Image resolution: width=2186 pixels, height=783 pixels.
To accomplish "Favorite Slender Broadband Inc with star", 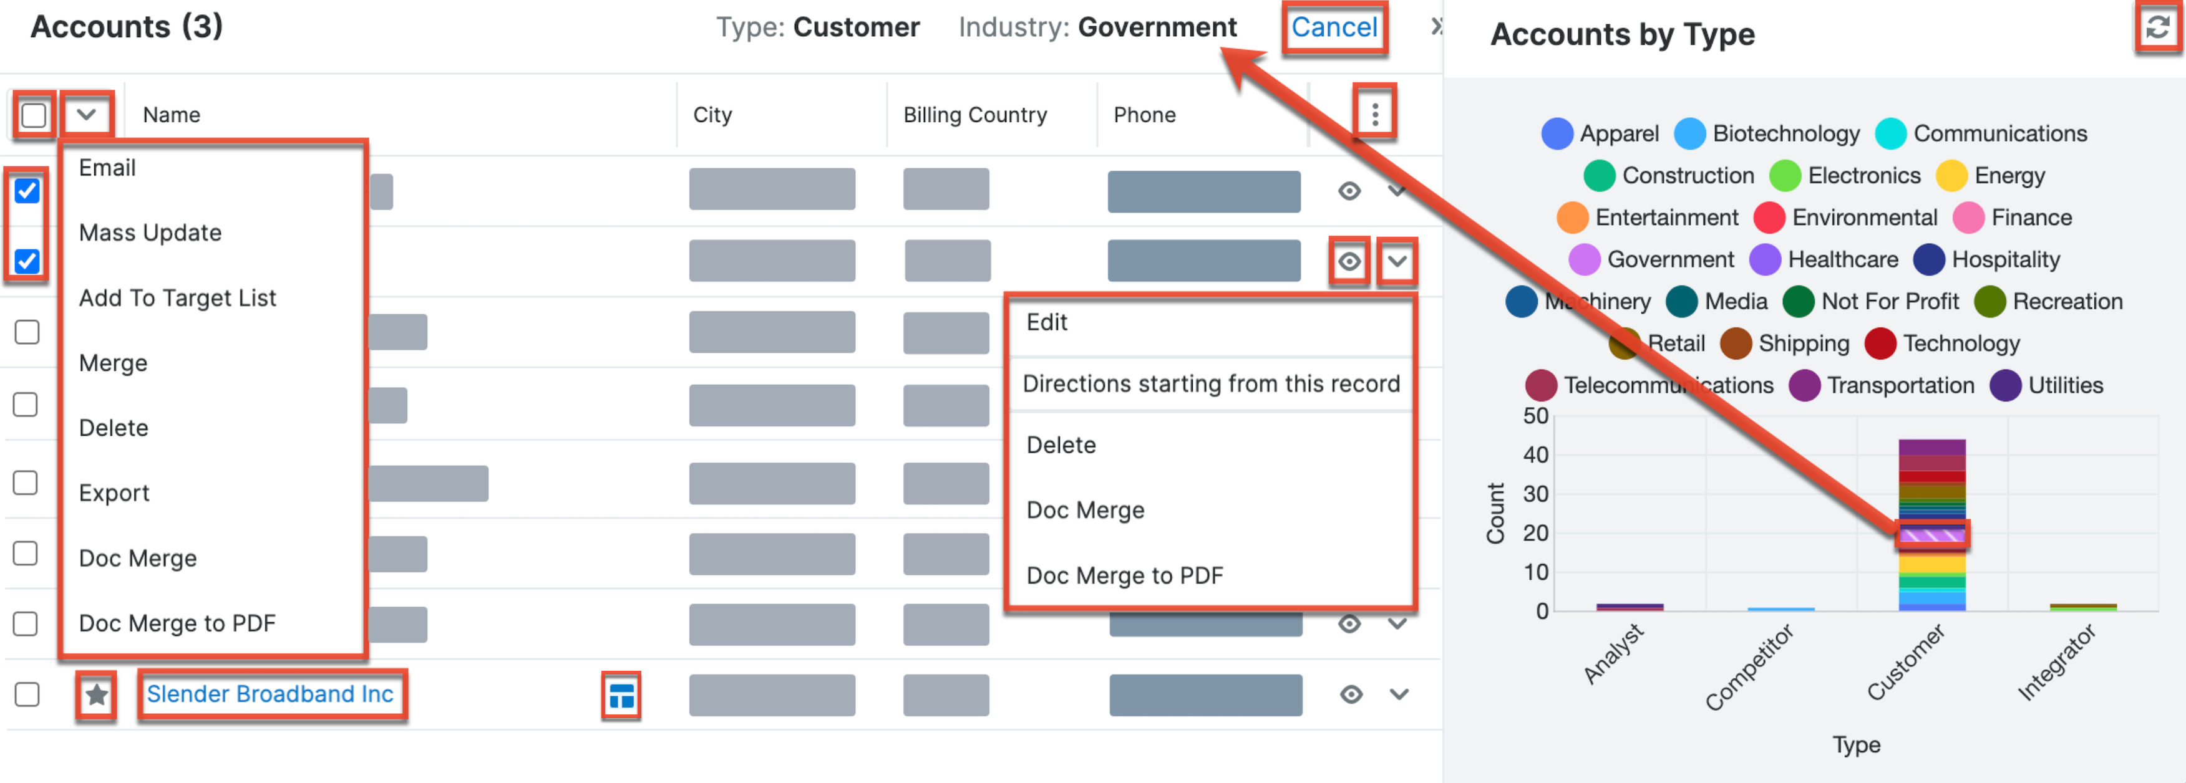I will point(96,694).
